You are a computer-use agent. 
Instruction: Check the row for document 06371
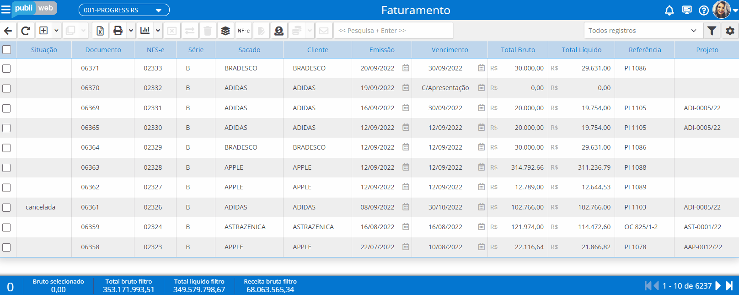click(x=6, y=69)
